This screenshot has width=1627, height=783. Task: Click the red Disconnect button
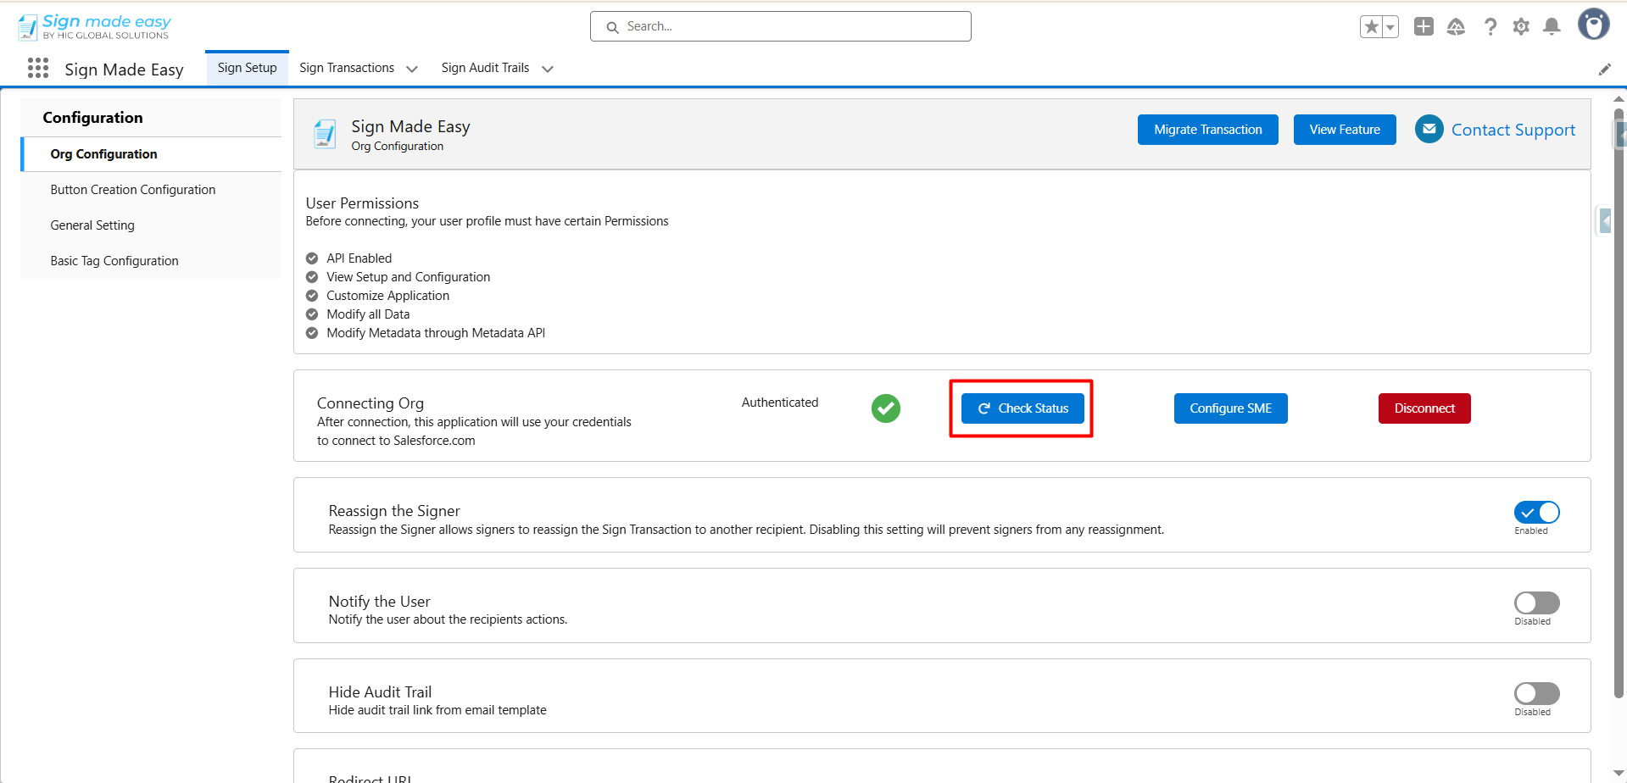[1424, 408]
